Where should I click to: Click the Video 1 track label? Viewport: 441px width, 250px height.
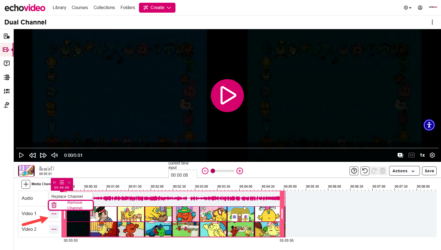(29, 213)
